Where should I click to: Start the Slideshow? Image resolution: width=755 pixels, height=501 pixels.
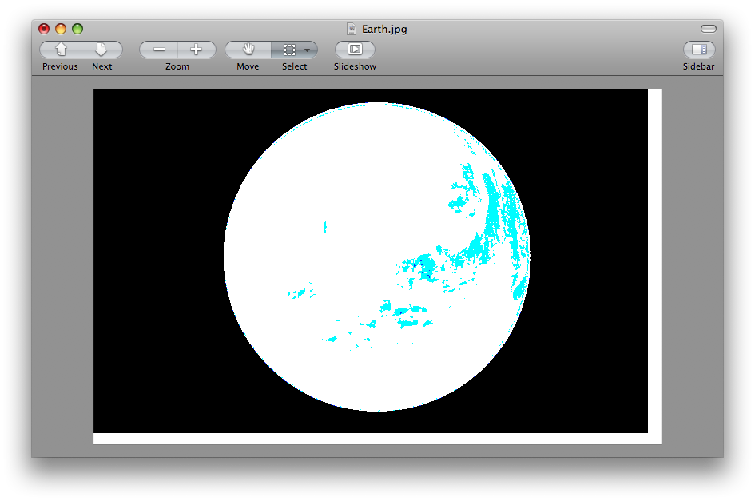click(355, 50)
